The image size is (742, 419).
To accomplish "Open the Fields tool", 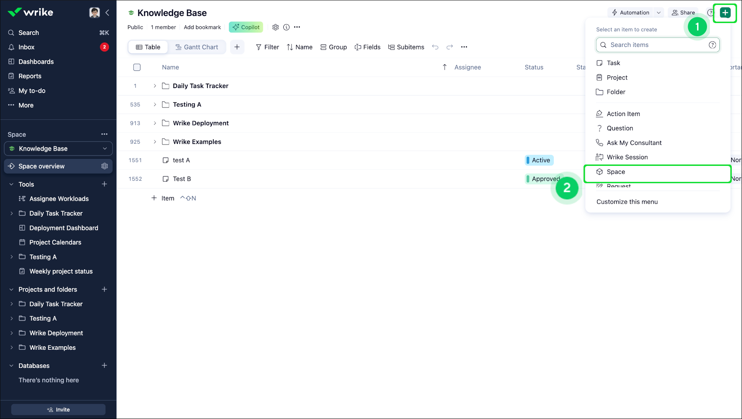I will tap(367, 47).
